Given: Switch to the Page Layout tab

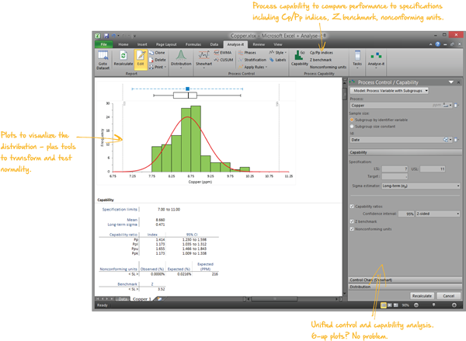Looking at the screenshot, I should 166,44.
